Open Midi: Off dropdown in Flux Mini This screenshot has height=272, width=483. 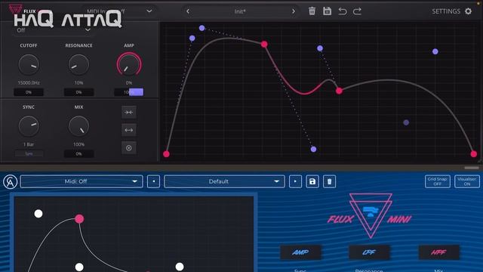[82, 181]
